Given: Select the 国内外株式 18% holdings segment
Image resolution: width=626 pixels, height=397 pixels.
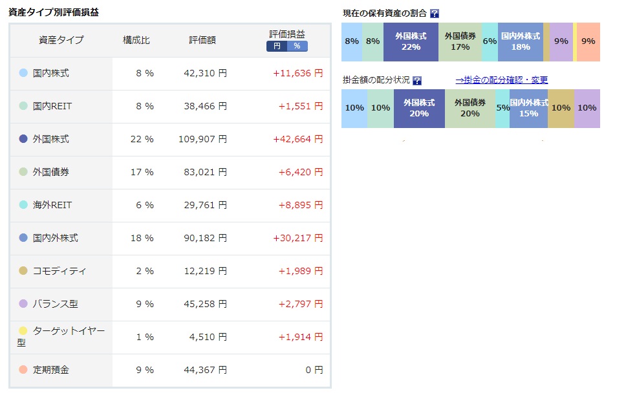Looking at the screenshot, I should pos(521,42).
